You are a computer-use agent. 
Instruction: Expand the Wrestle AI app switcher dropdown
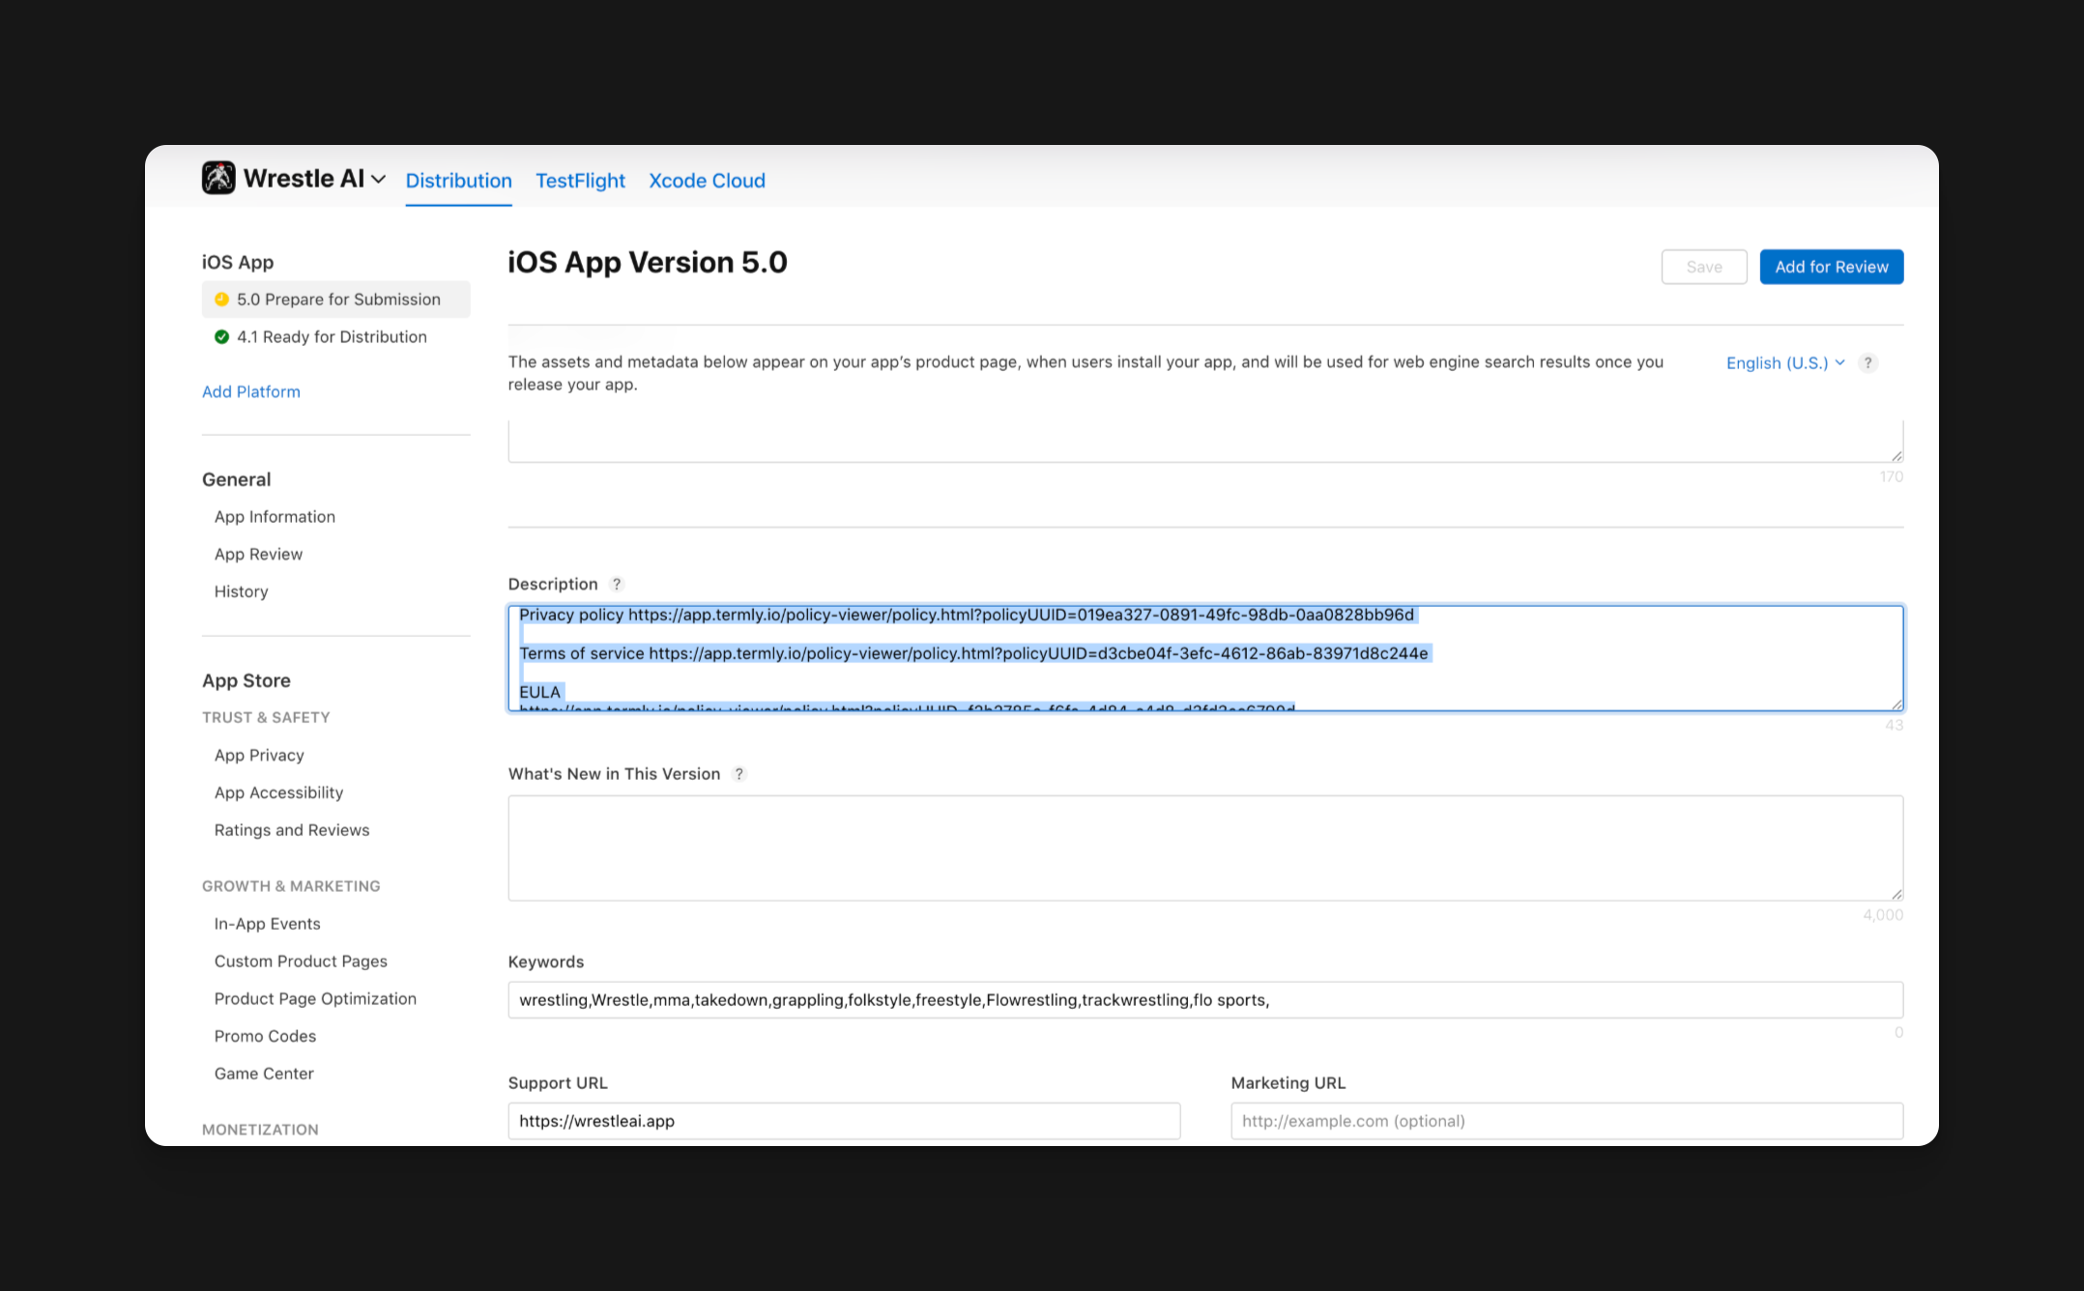[378, 180]
